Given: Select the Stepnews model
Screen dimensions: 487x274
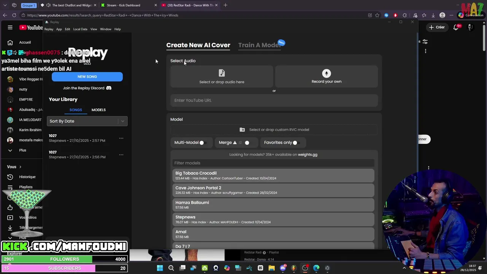Looking at the screenshot, I should [x=273, y=220].
